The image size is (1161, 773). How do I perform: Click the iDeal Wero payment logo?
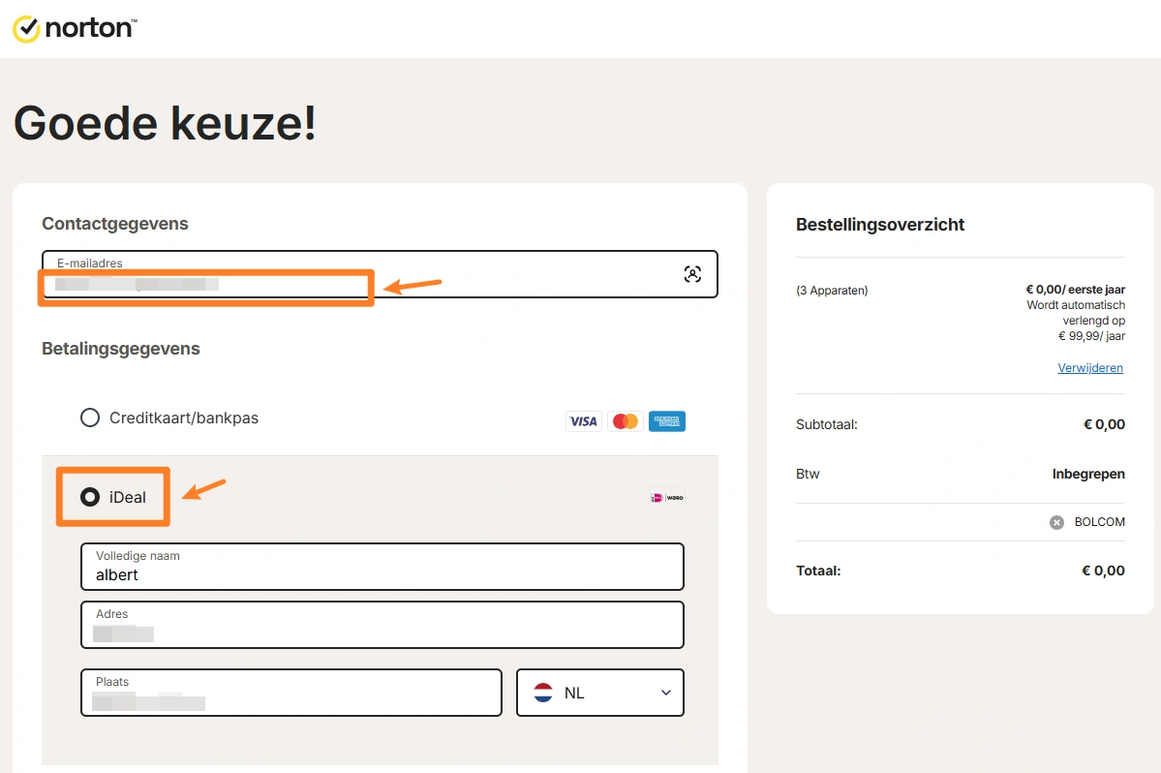667,498
